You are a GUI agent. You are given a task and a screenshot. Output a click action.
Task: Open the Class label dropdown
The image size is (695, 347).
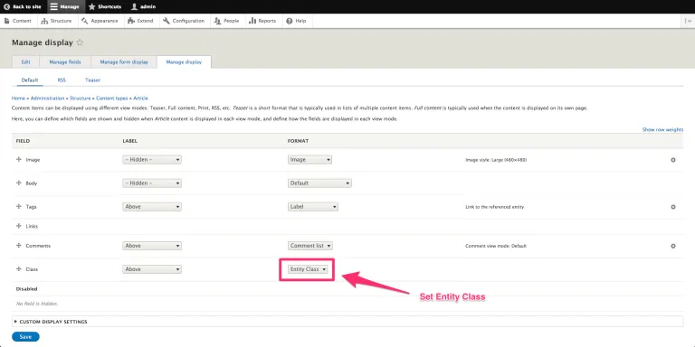(x=152, y=269)
